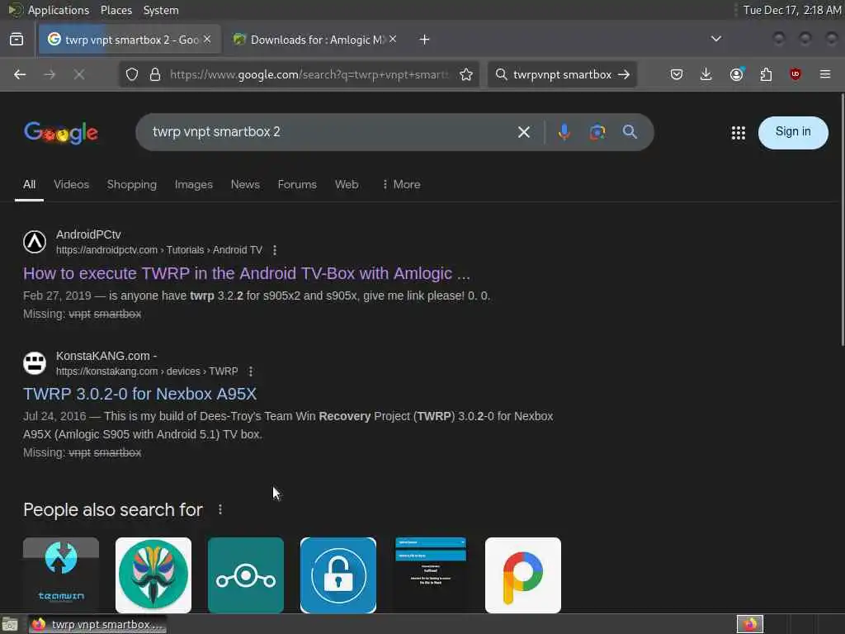Submit toolbar search with the arrow icon
This screenshot has height=634, width=845.
click(x=624, y=74)
